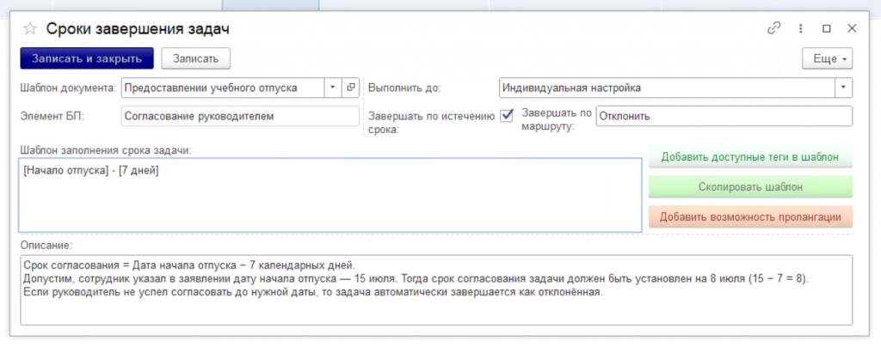Click the Элемент БП field
This screenshot has width=881, height=347.
240,116
